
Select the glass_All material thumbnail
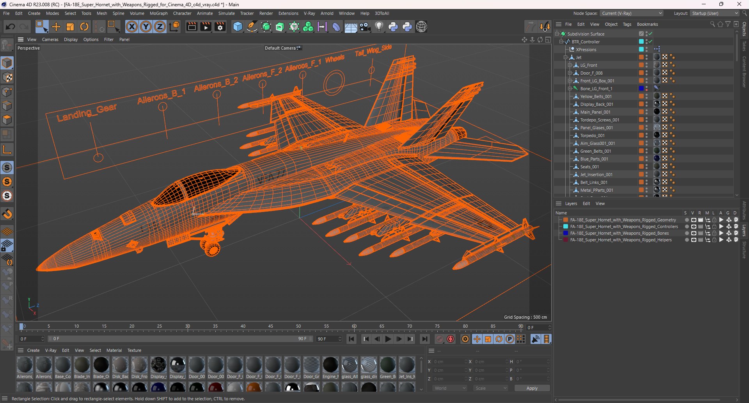(x=350, y=365)
